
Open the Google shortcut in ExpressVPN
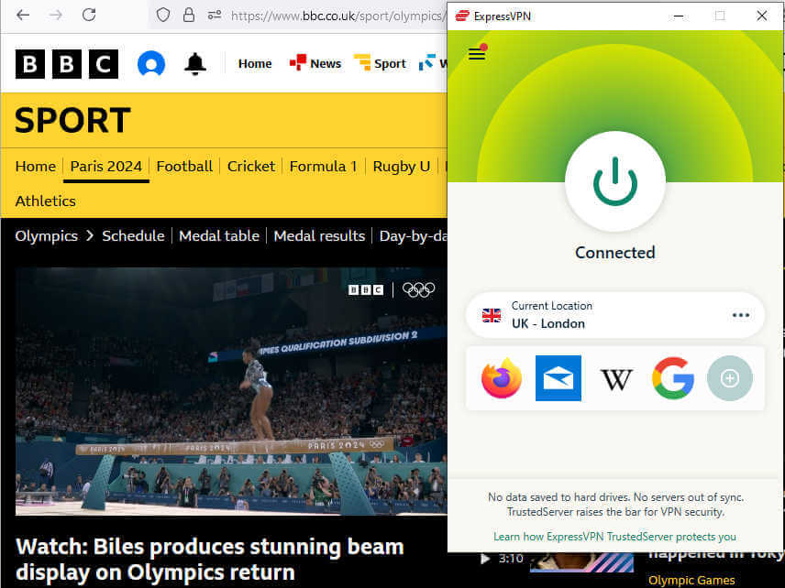point(673,378)
